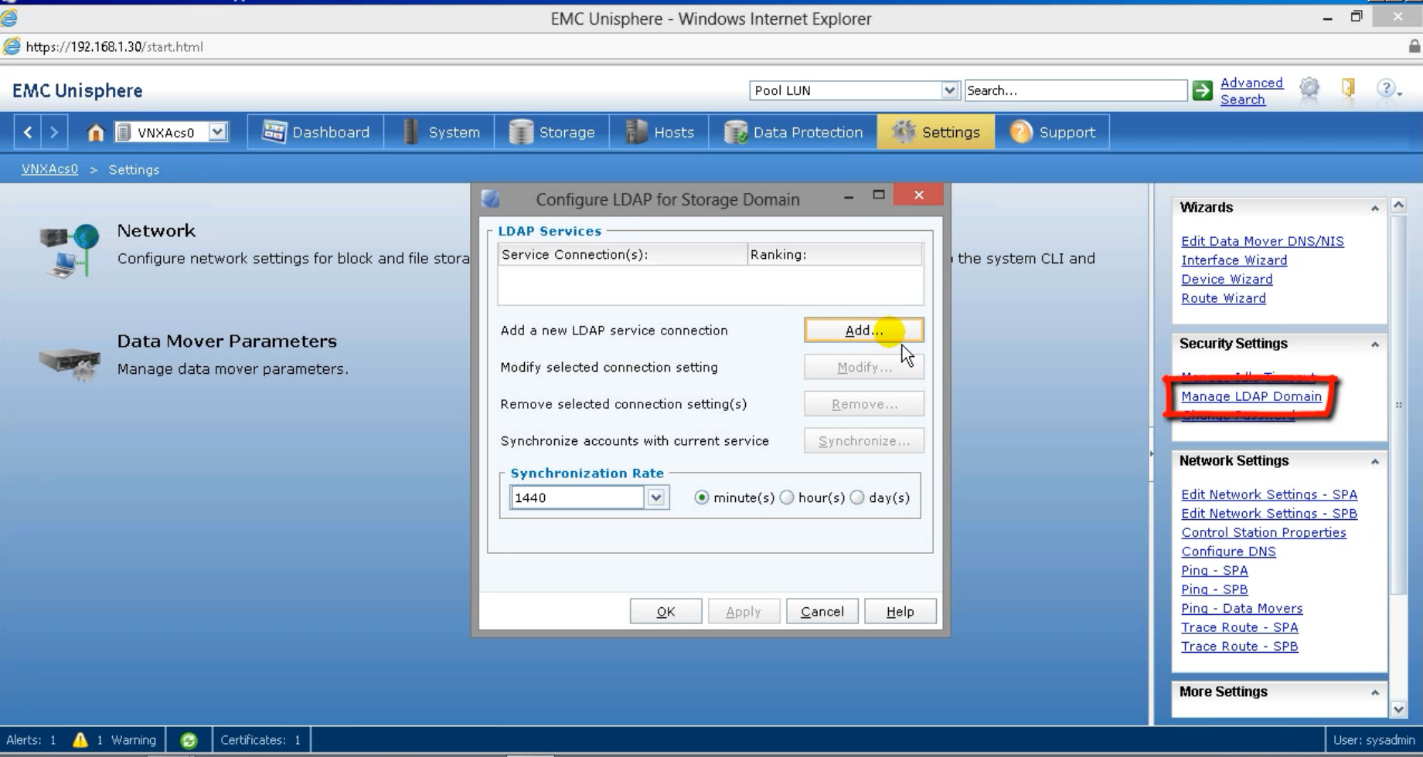1423x757 pixels.
Task: Click the green refresh status icon
Action: click(x=189, y=740)
